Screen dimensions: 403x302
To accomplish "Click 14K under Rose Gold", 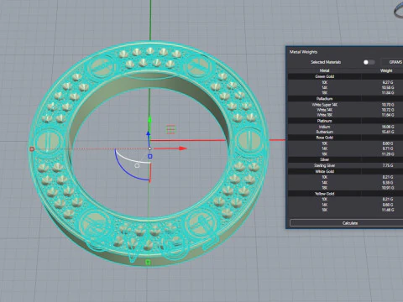I will coord(324,148).
